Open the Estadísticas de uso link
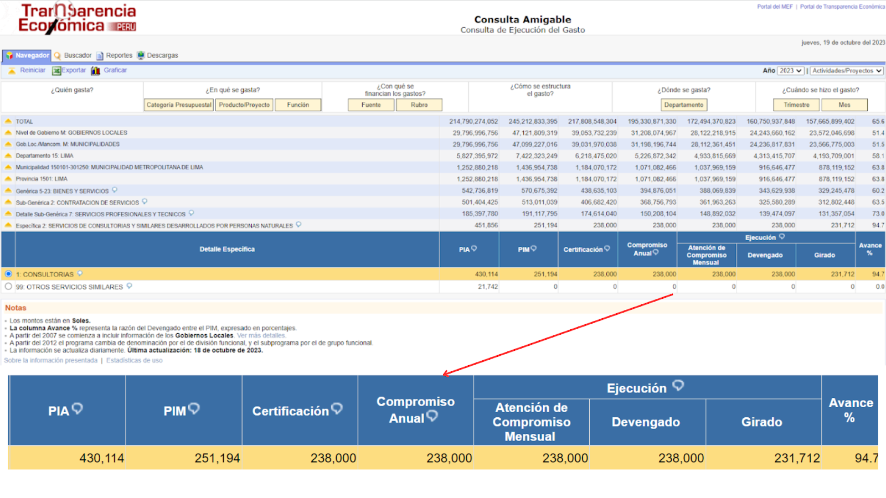Viewport: 886px width, 498px height. (135, 360)
